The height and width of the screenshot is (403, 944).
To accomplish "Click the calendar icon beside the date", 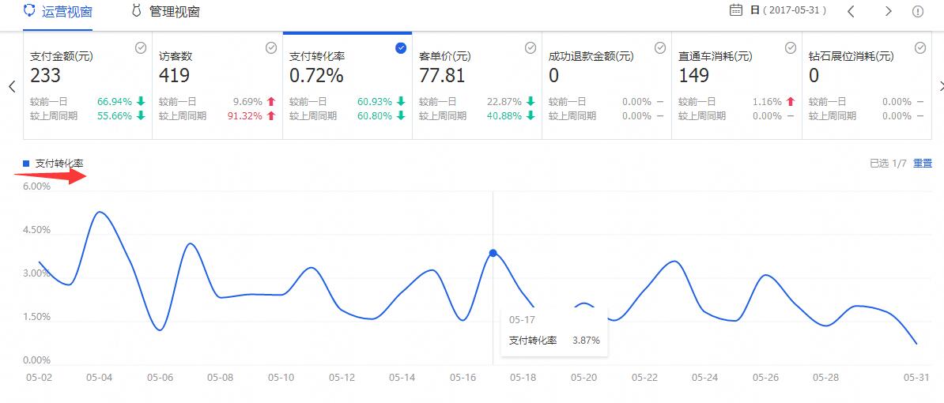I will (x=735, y=10).
